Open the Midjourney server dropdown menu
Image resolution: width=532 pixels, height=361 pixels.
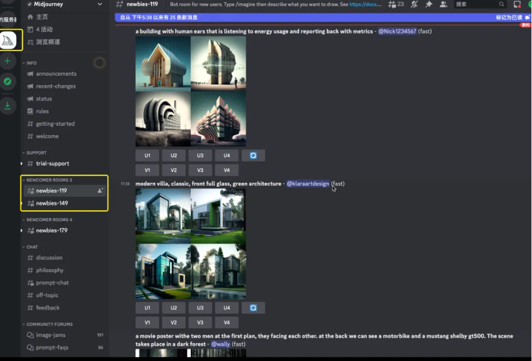click(99, 4)
